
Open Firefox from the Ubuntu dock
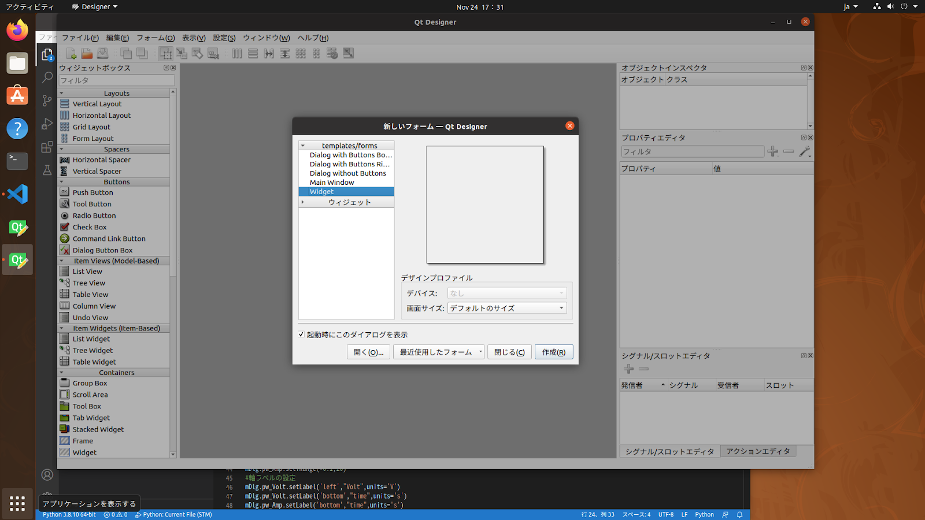[17, 30]
